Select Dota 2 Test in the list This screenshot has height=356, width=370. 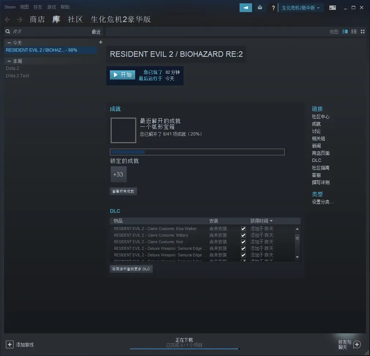click(18, 76)
